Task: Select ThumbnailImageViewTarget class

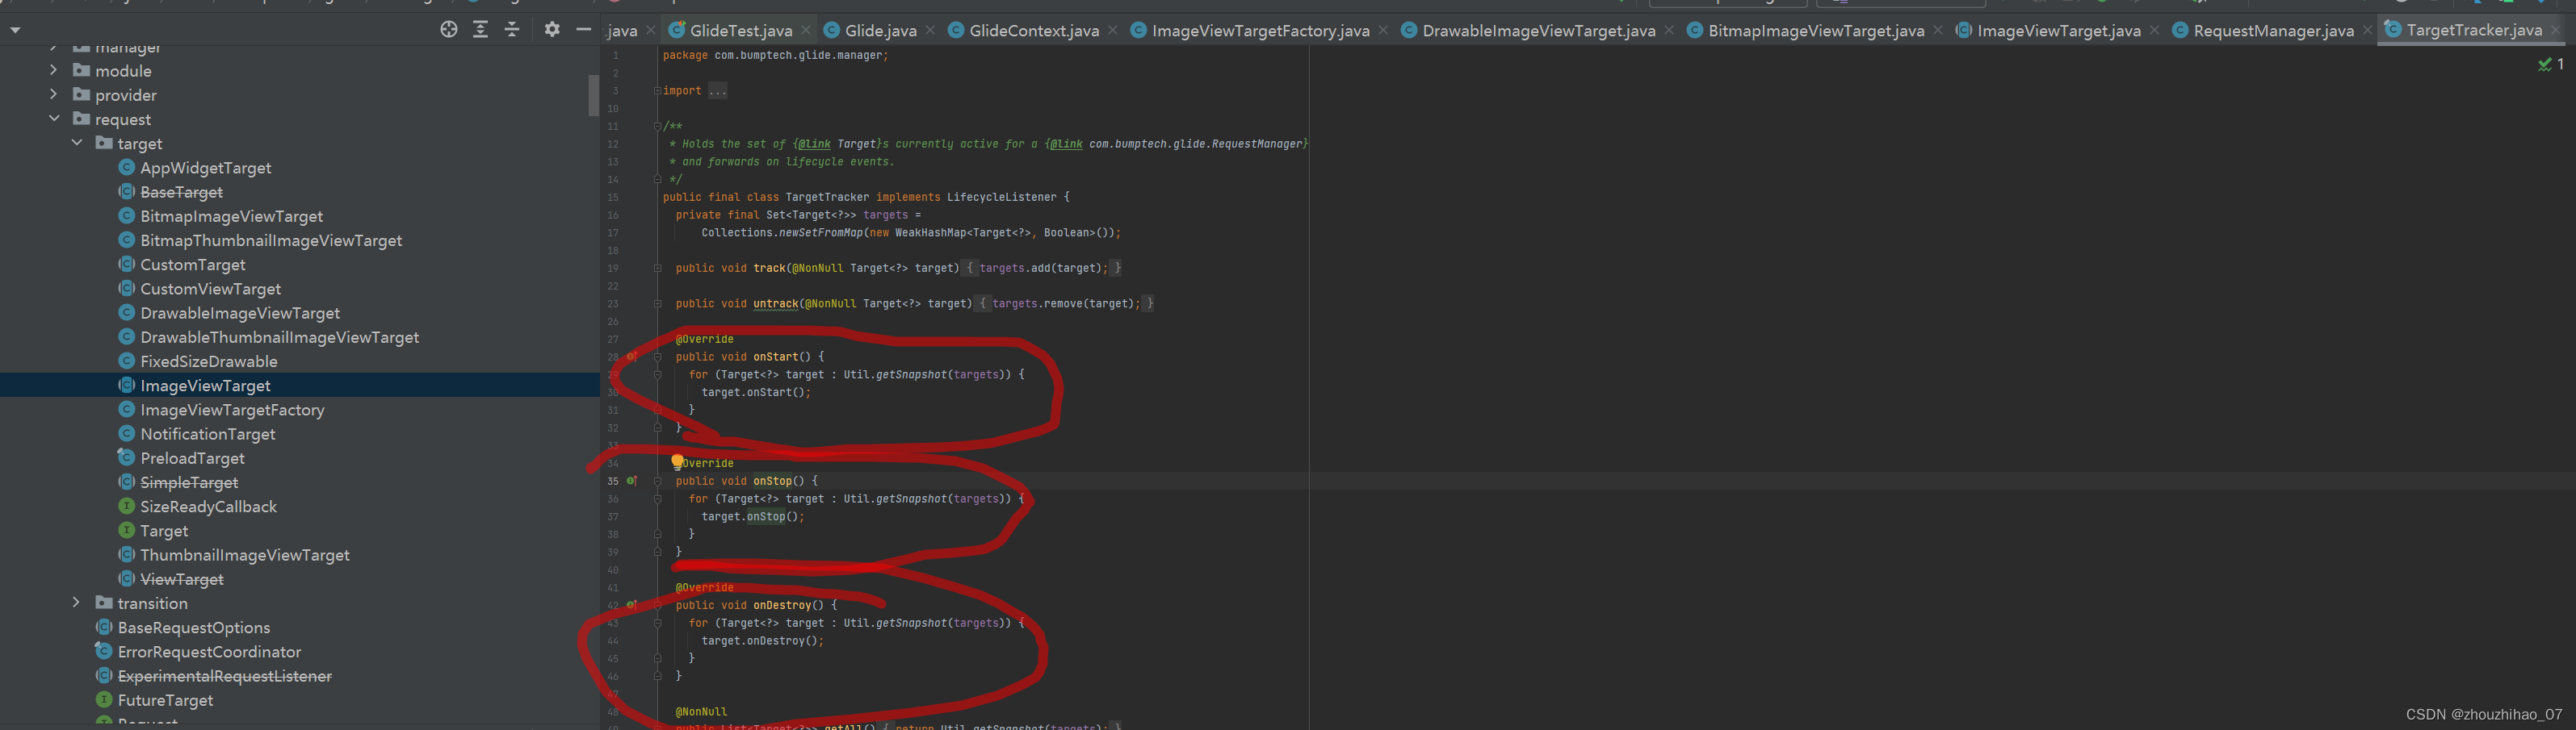Action: pos(244,555)
